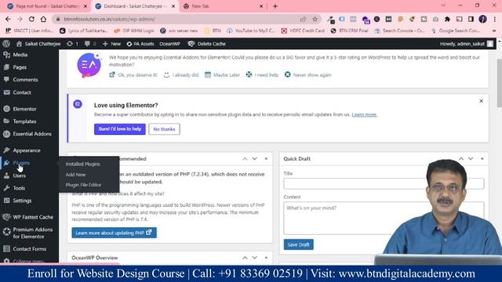Collapse PHP update recommended panel
The width and height of the screenshot is (502, 282).
(x=266, y=159)
